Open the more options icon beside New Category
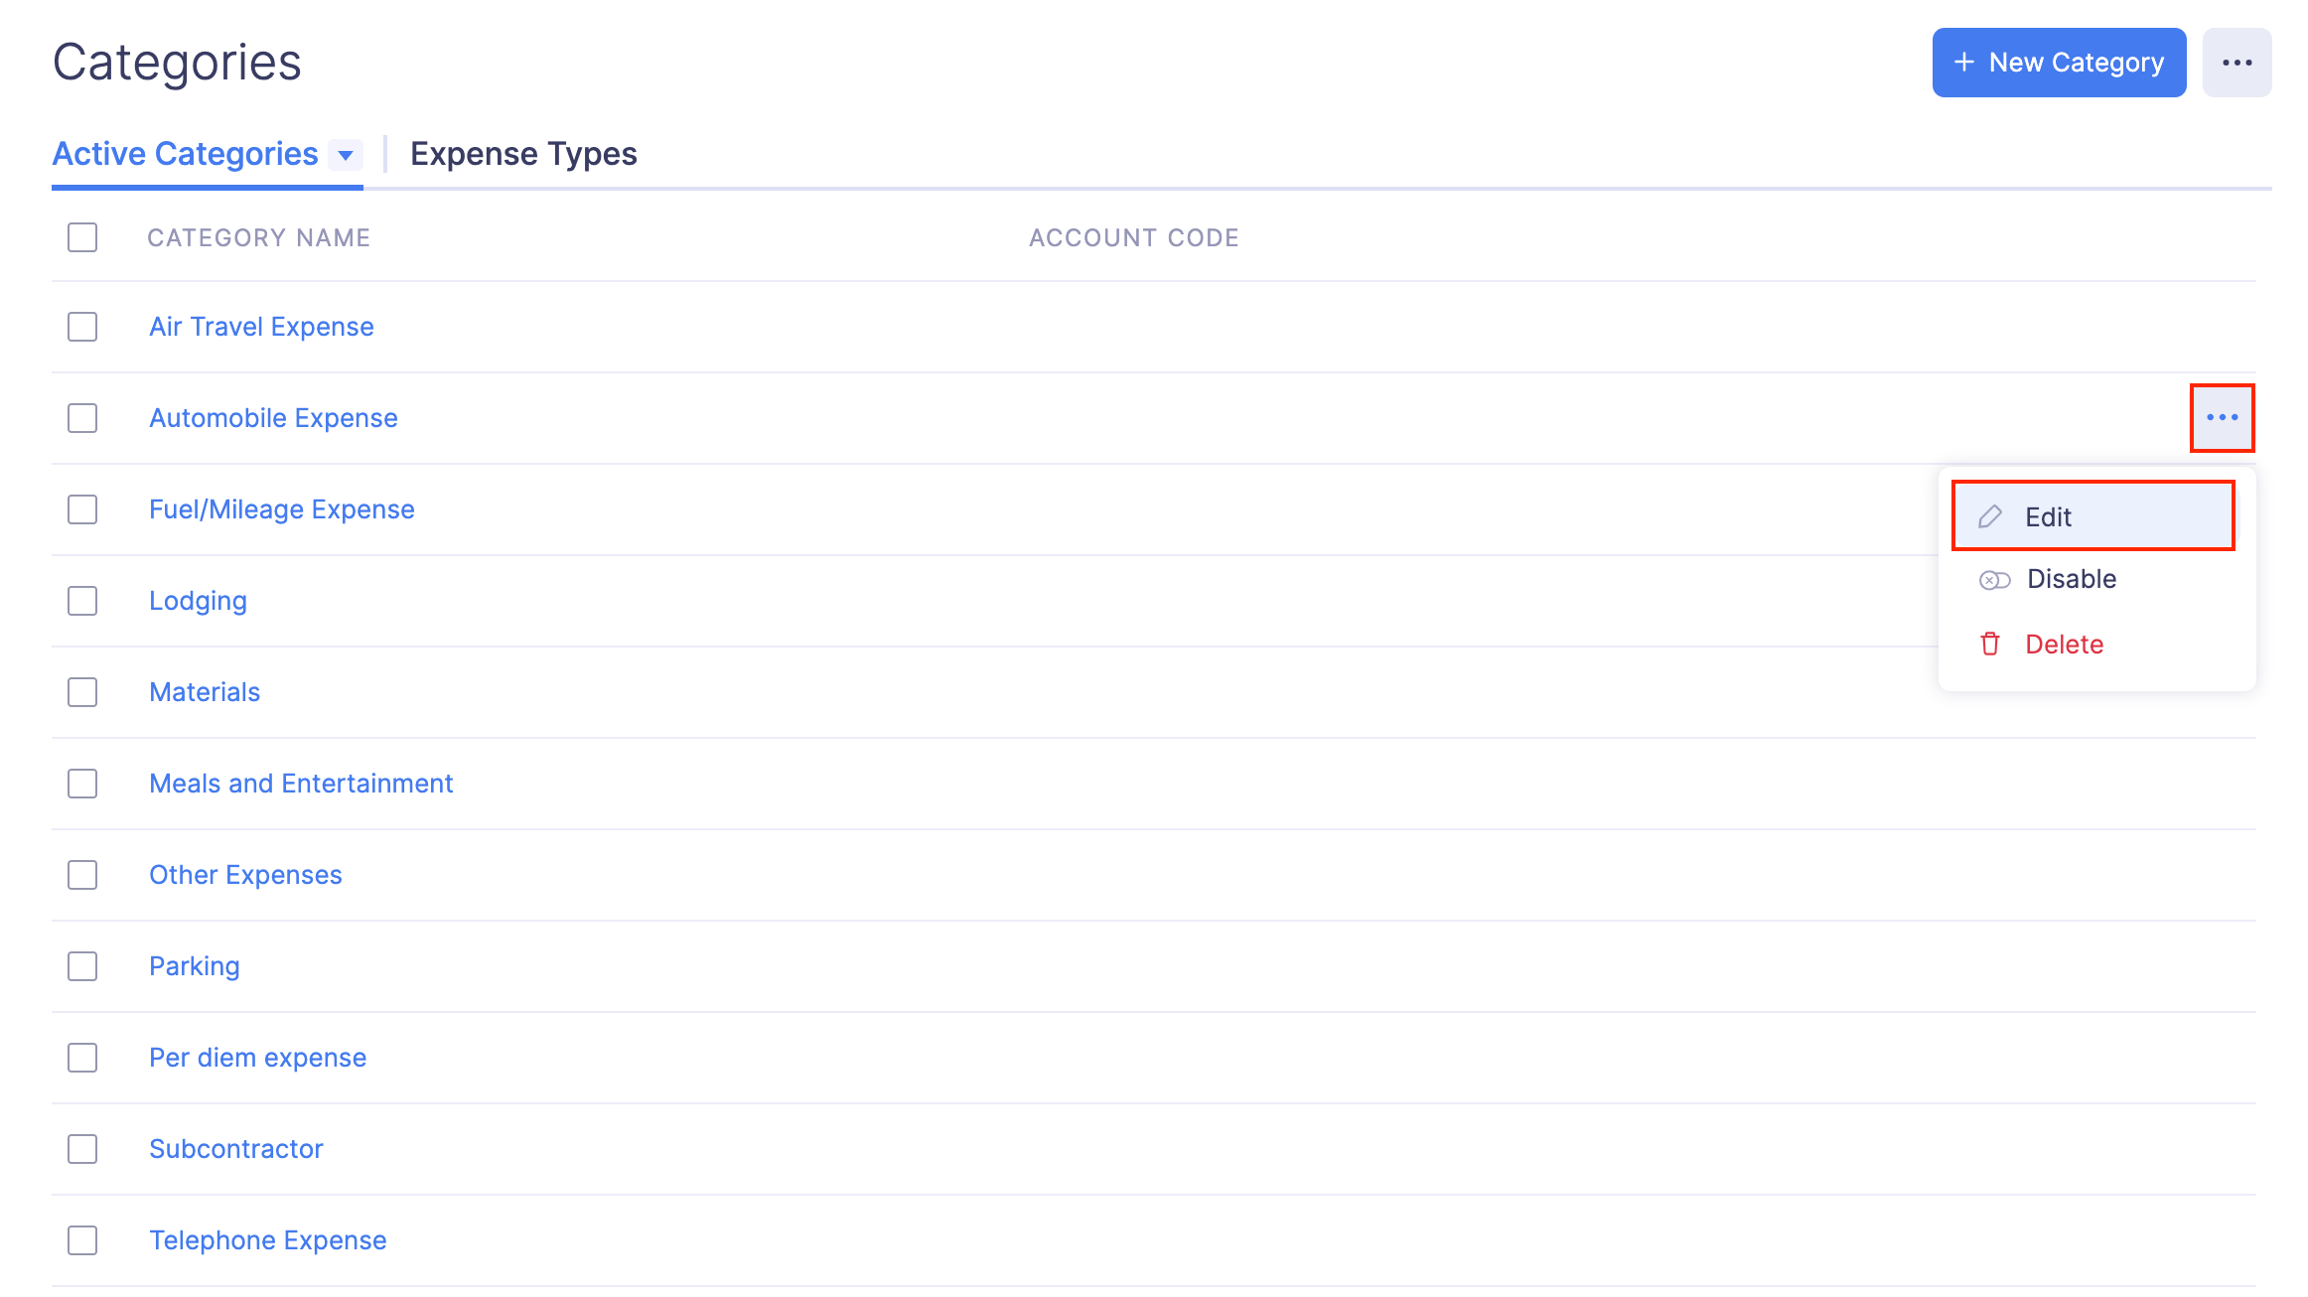The width and height of the screenshot is (2308, 1297). pos(2236,63)
